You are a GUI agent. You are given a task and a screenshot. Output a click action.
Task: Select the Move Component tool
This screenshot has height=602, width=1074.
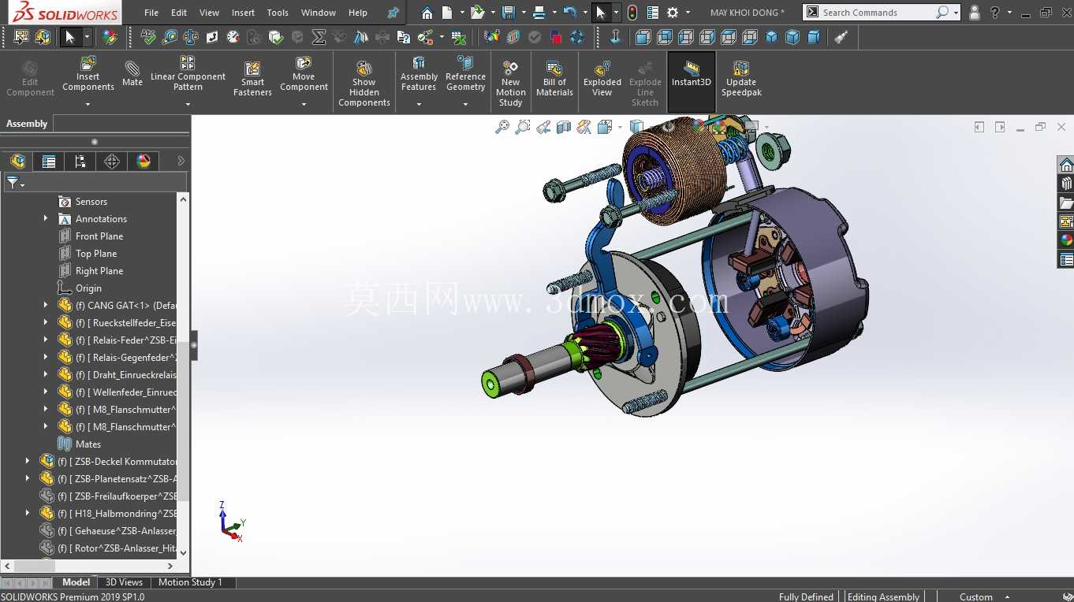click(x=304, y=75)
